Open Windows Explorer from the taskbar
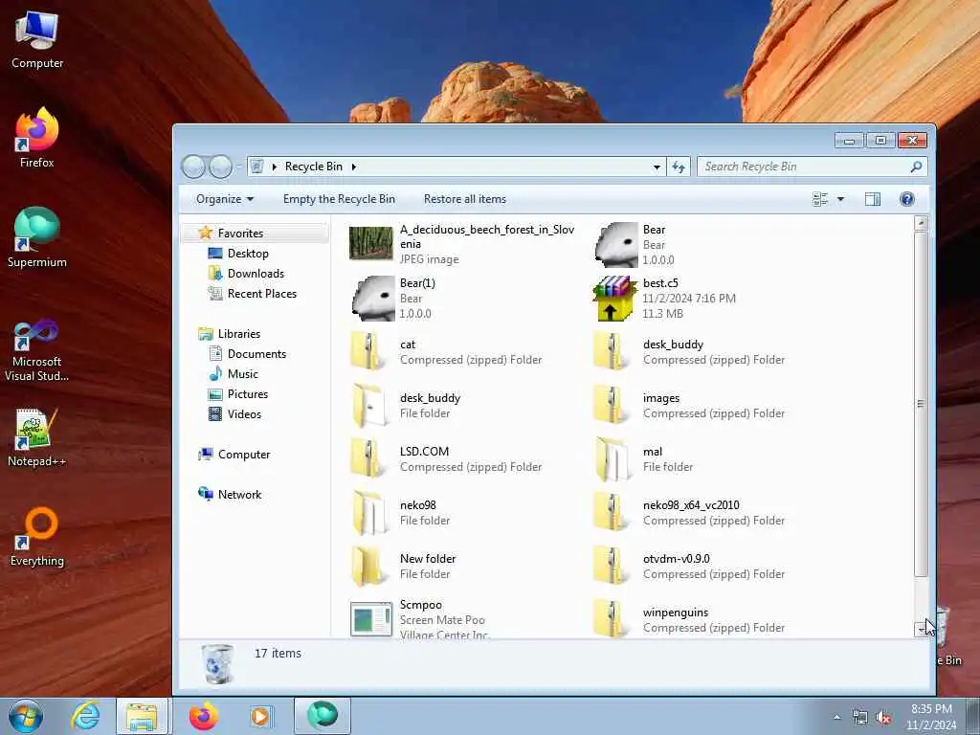The image size is (980, 735). click(142, 716)
